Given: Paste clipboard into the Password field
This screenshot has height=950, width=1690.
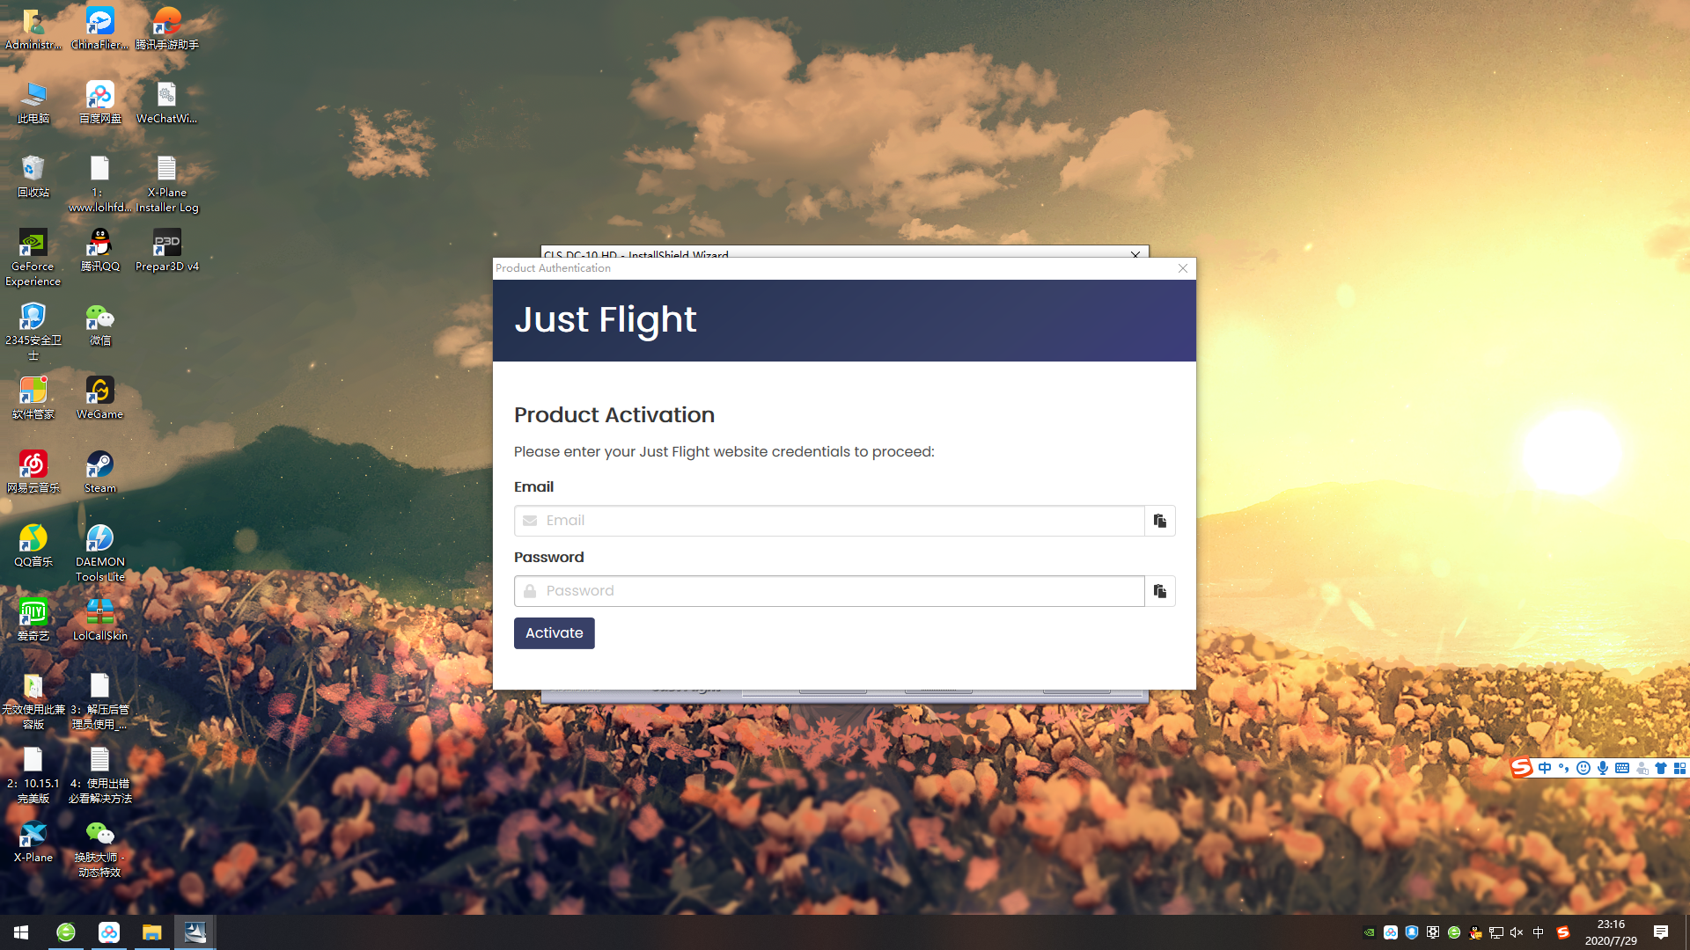Looking at the screenshot, I should click(1160, 591).
